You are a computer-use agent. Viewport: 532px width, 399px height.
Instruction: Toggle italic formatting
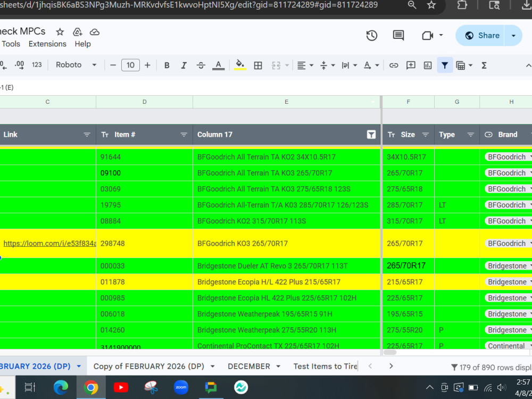click(184, 65)
